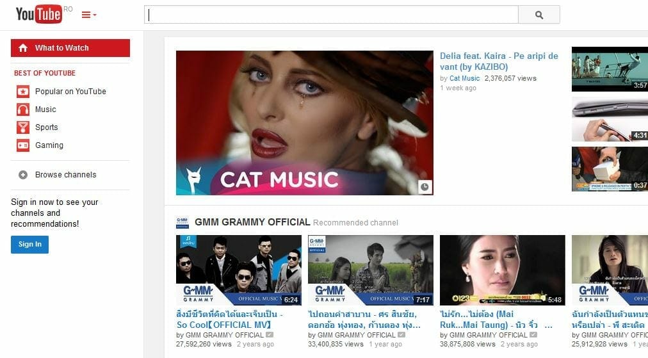The height and width of the screenshot is (358, 648).
Task: Click the GMM Grammy channel avatar icon
Action: 182,222
